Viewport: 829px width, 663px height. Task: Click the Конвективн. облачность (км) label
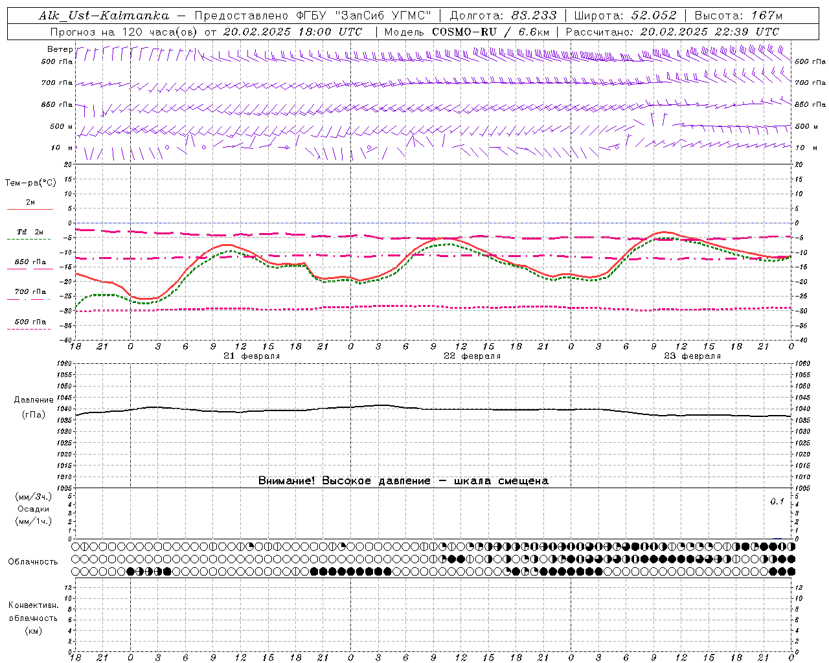tap(33, 618)
